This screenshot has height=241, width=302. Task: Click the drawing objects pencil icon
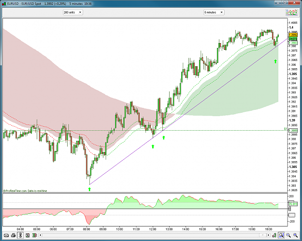pos(274,235)
